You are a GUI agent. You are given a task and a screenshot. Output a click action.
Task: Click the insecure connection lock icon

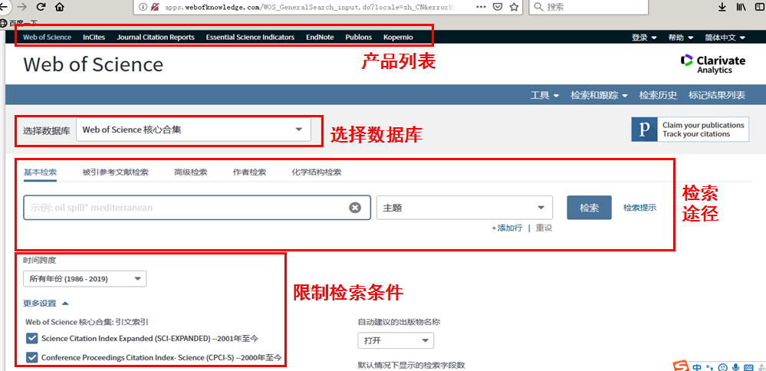coord(156,8)
